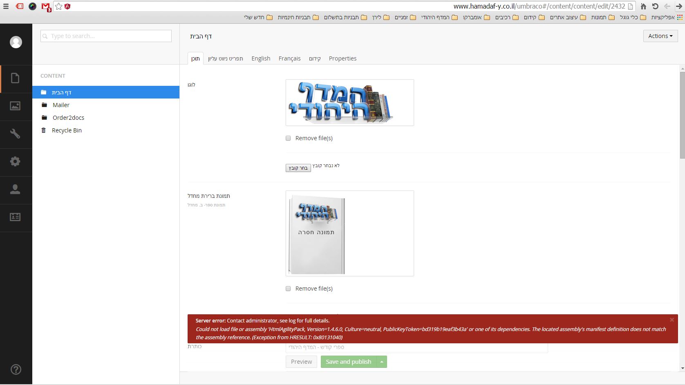Switch to the Content section icon
Screen dimensions: 685x385
[15, 78]
